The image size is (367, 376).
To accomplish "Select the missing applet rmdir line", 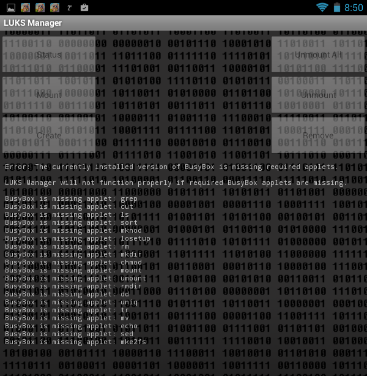I will coord(73,286).
